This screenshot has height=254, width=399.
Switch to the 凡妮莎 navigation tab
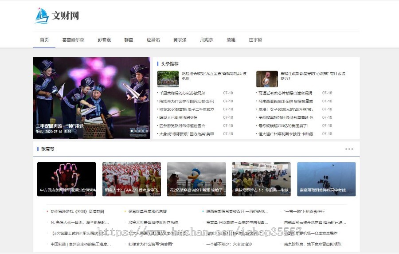(x=207, y=40)
